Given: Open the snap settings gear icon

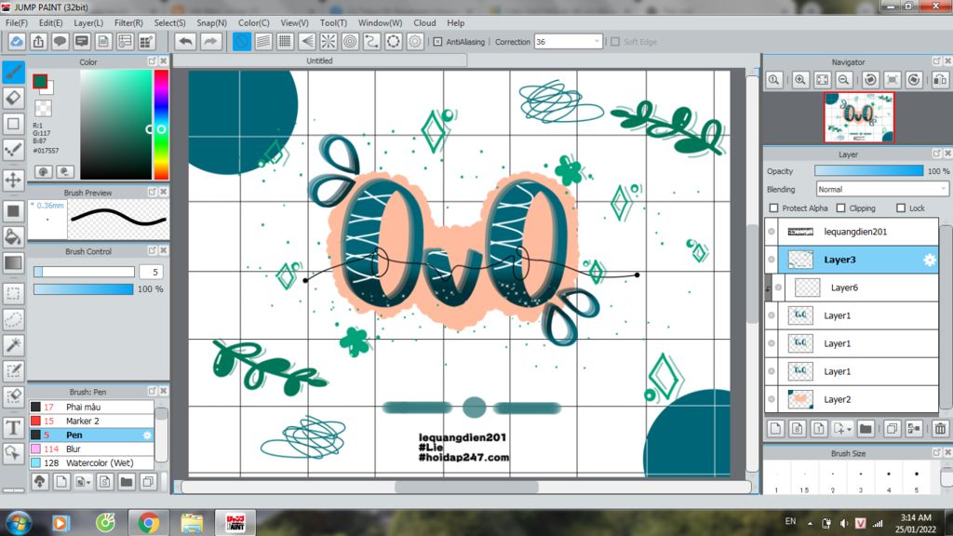Looking at the screenshot, I should point(415,42).
